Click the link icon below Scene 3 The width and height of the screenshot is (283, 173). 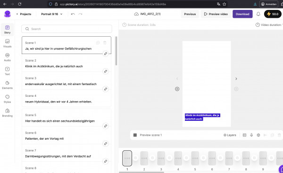click(105, 89)
